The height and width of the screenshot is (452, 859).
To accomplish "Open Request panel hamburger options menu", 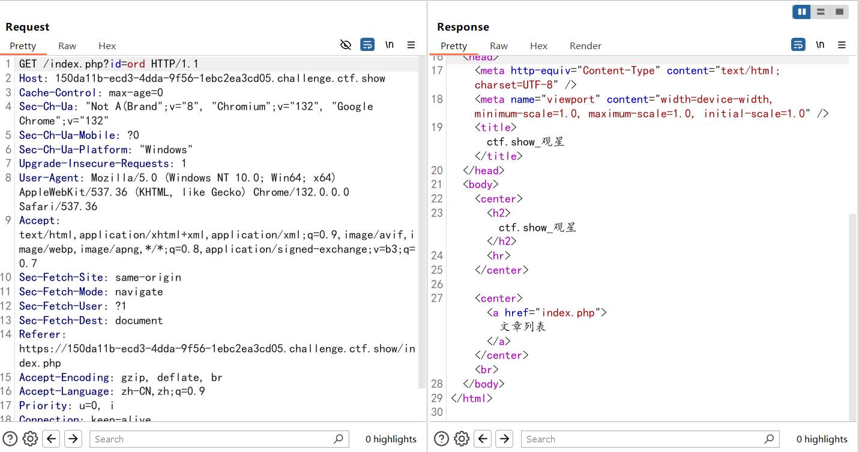I will click(411, 45).
